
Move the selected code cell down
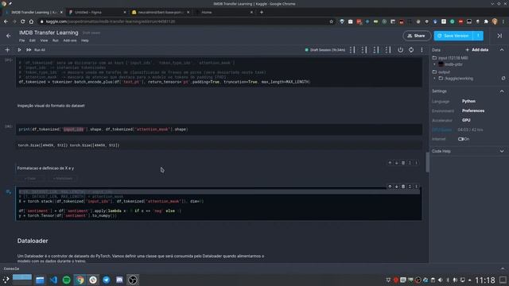(396, 187)
